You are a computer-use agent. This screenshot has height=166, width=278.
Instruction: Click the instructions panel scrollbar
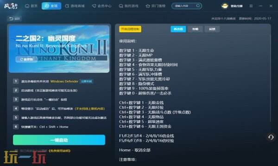(270, 77)
